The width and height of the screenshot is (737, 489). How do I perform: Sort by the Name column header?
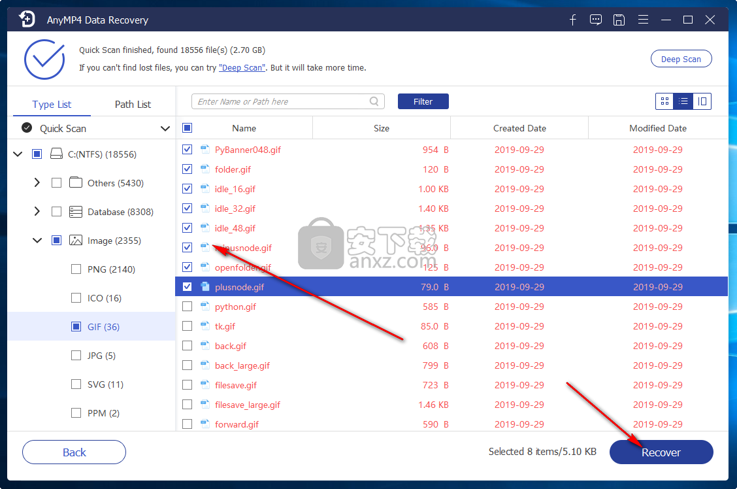pyautogui.click(x=244, y=128)
